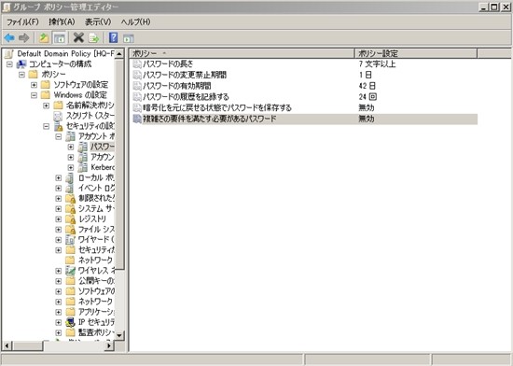
Task: Sort by the ポリシー設定 column header
Action: (416, 53)
